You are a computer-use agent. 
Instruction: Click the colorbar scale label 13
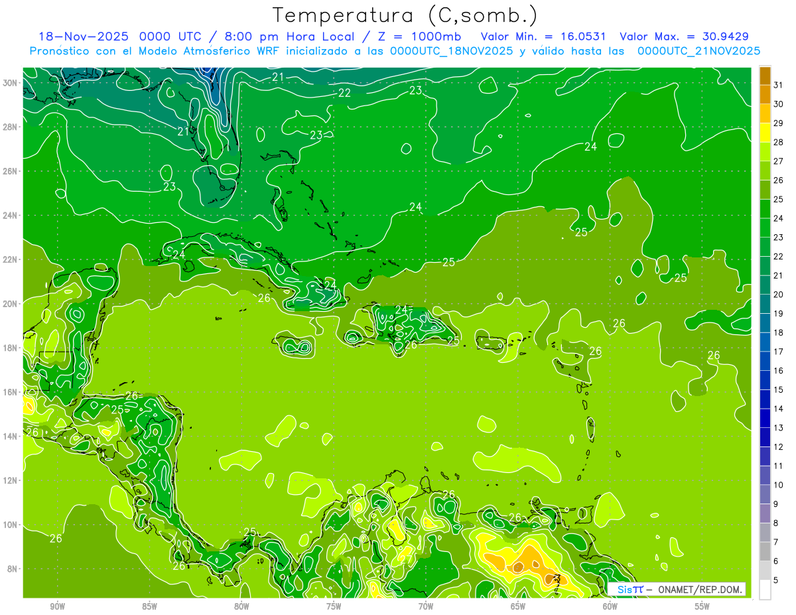tap(778, 428)
